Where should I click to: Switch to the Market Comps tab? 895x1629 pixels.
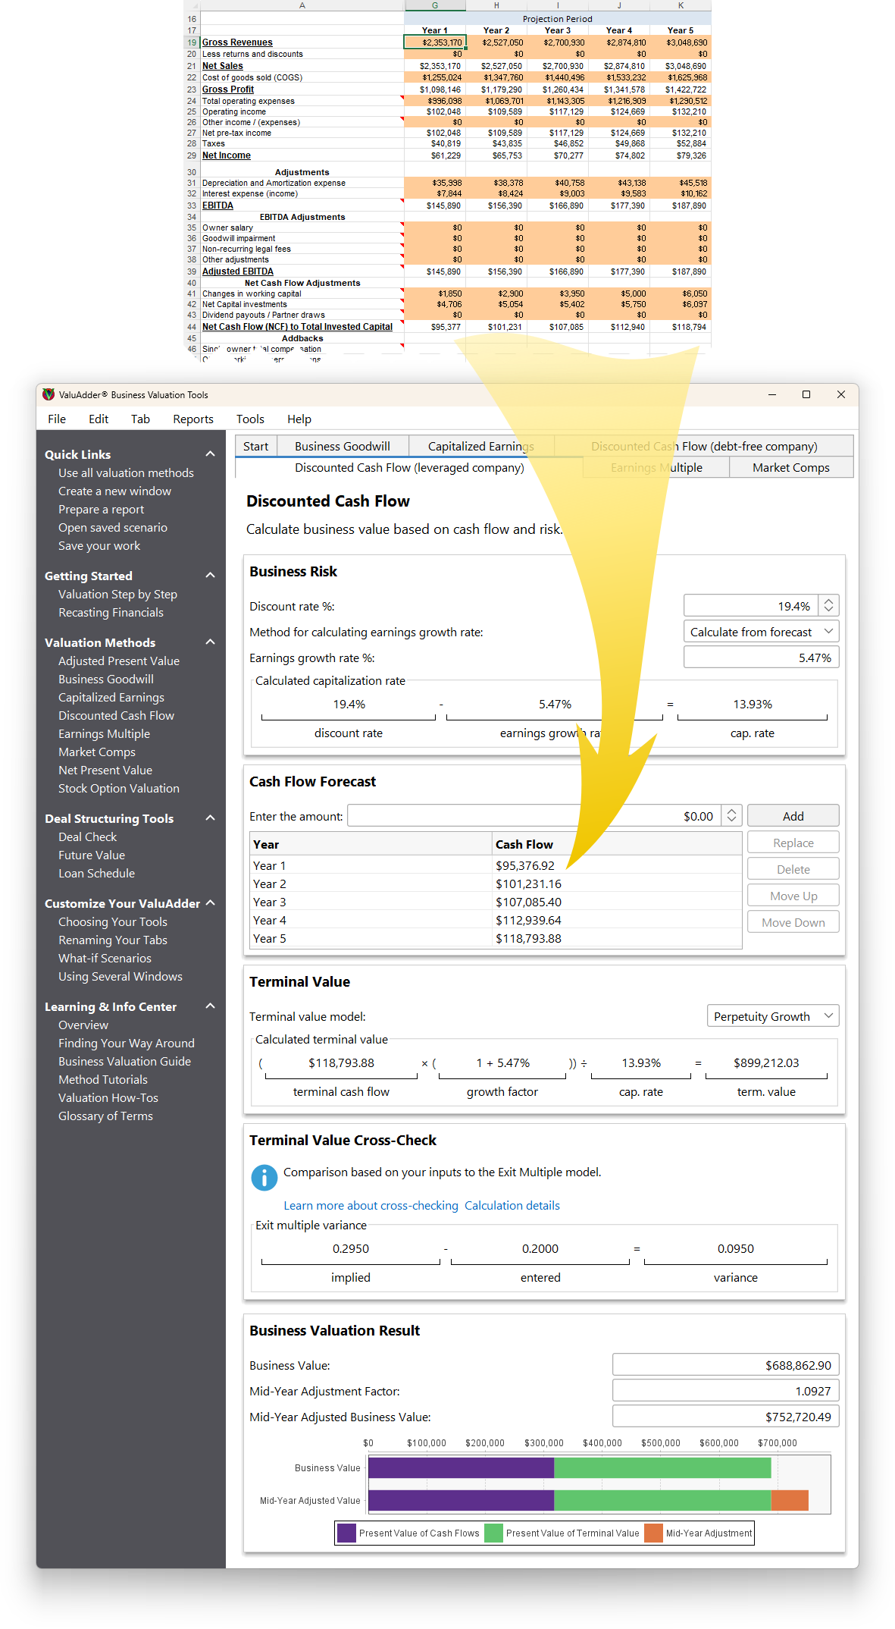[791, 467]
